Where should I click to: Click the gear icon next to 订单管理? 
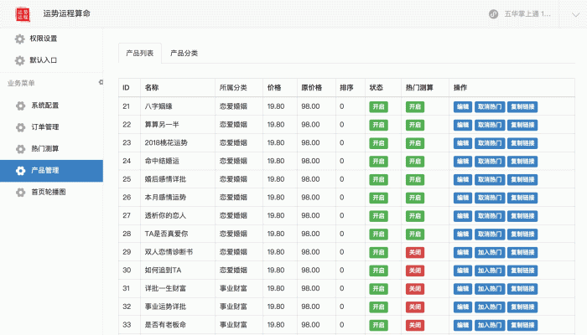[22, 127]
